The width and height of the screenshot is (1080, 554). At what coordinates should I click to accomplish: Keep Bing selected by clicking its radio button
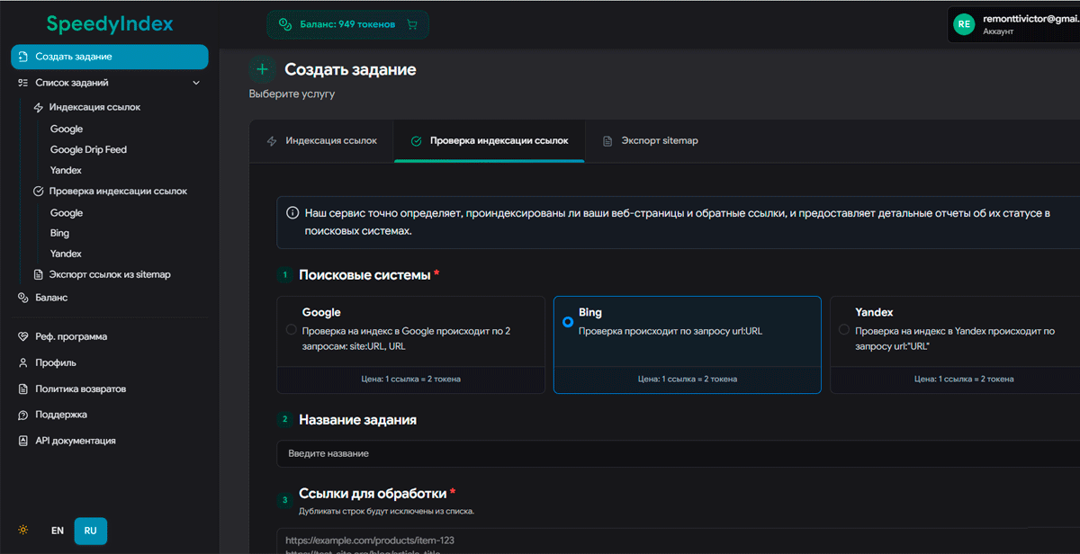point(568,321)
